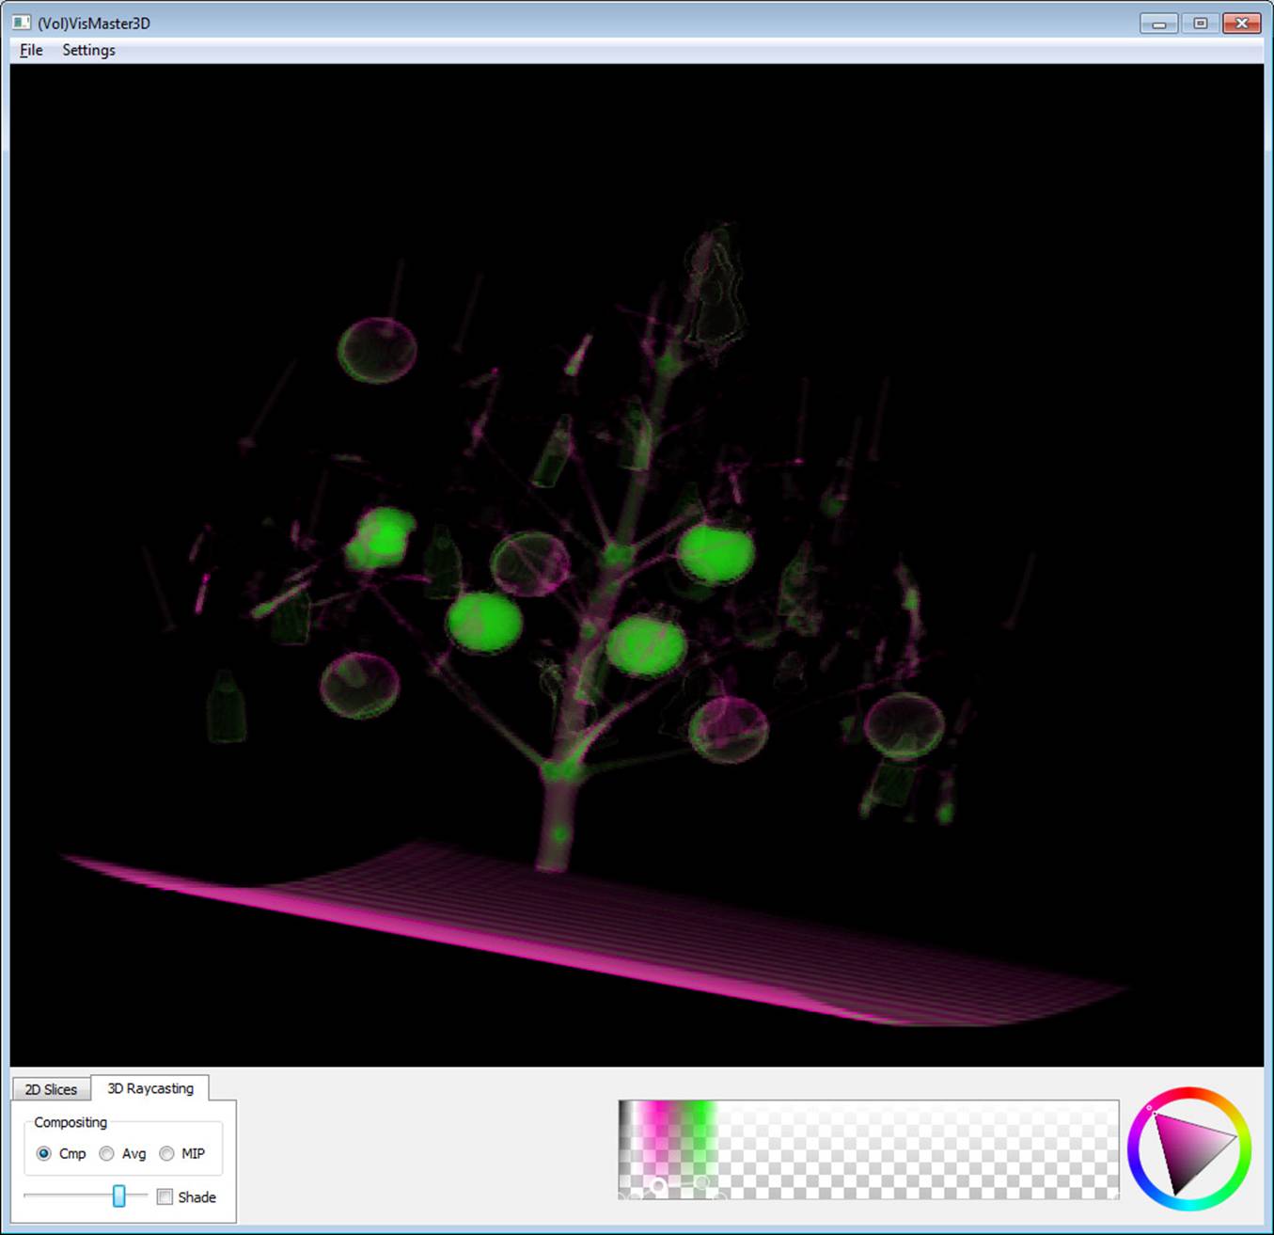Click the VolVisMaster3D title bar app icon
The height and width of the screenshot is (1235, 1274).
[22, 23]
